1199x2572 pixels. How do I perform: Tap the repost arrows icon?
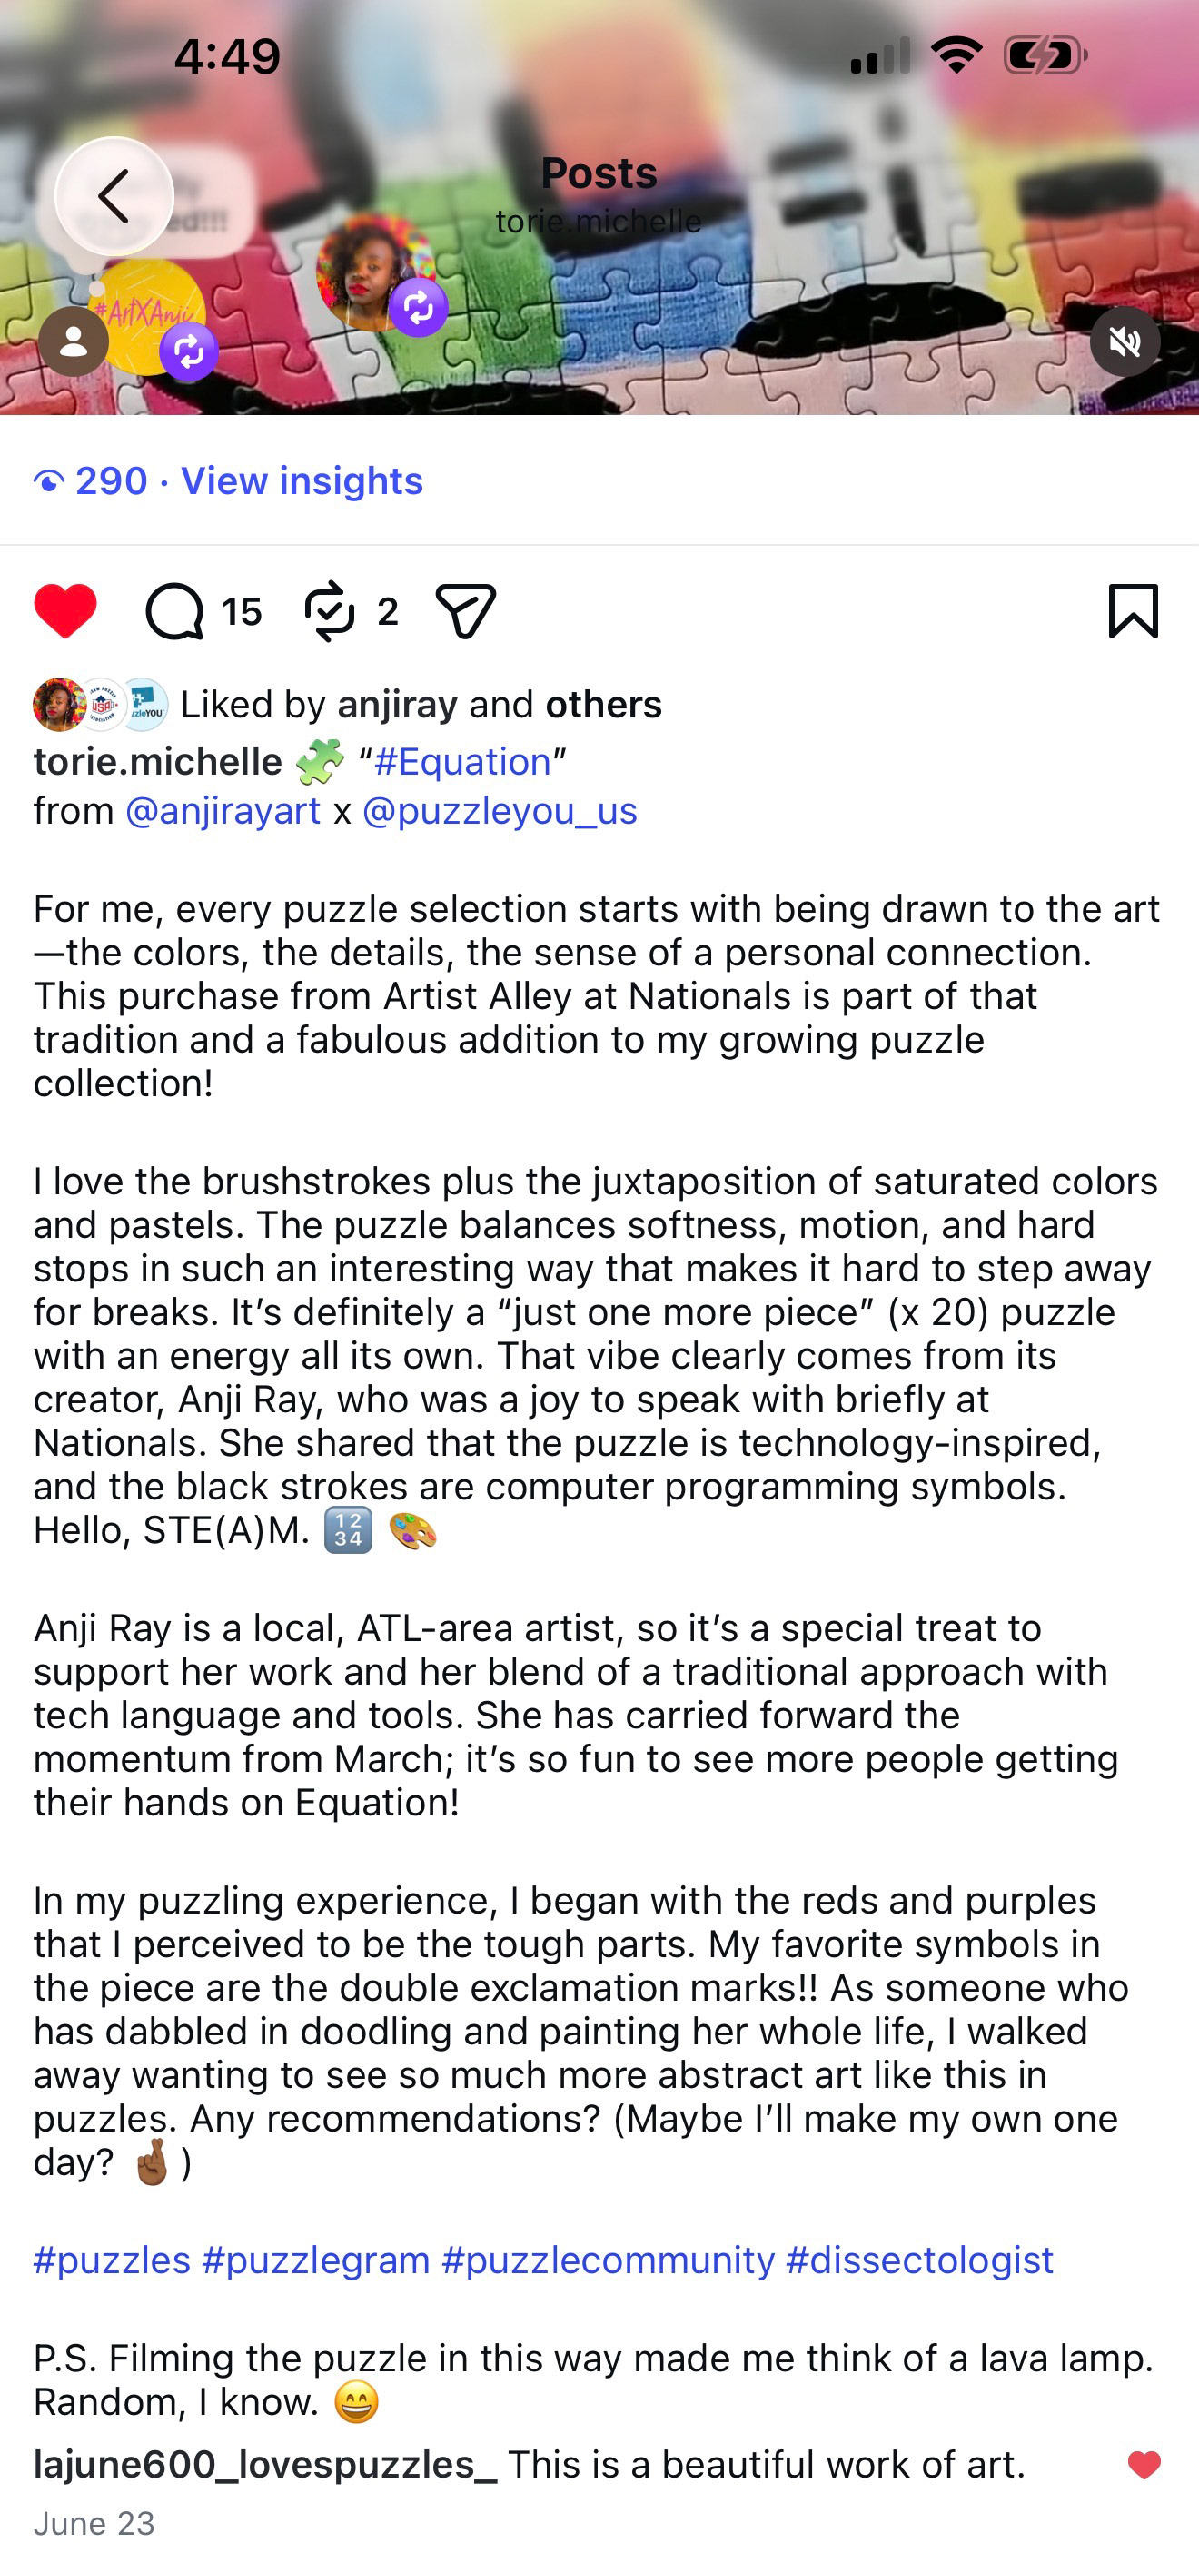point(330,611)
